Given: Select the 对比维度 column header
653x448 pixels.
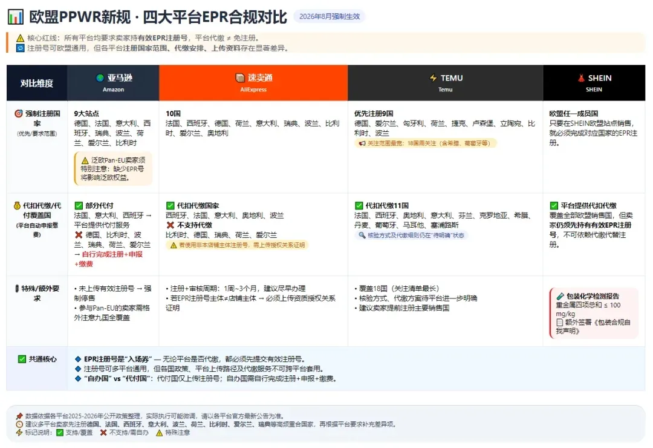Looking at the screenshot, I should pyautogui.click(x=37, y=82).
